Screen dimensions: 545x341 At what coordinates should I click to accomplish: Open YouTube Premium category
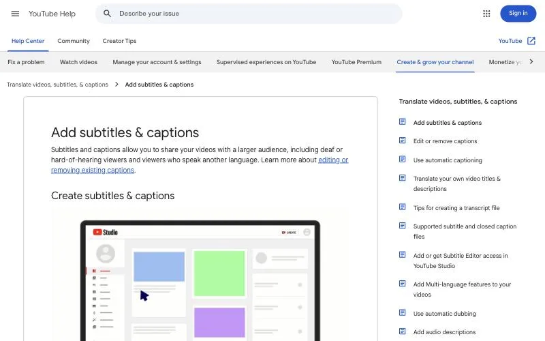coord(356,62)
